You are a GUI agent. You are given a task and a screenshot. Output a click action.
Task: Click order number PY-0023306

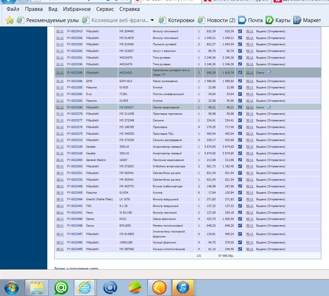coord(75,38)
